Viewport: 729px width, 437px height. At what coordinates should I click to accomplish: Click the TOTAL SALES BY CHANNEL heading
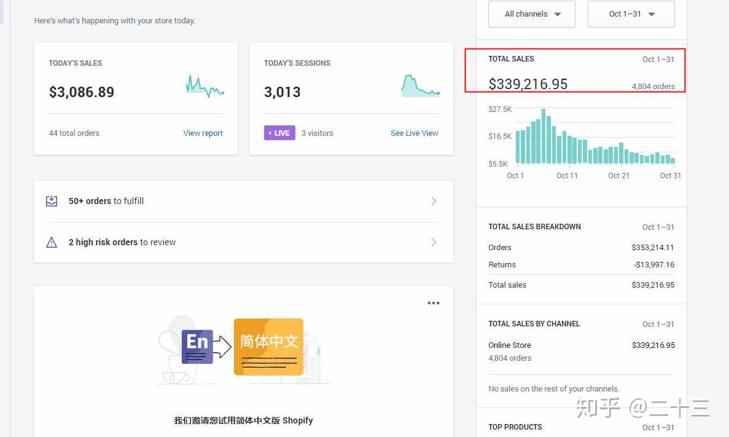534,324
